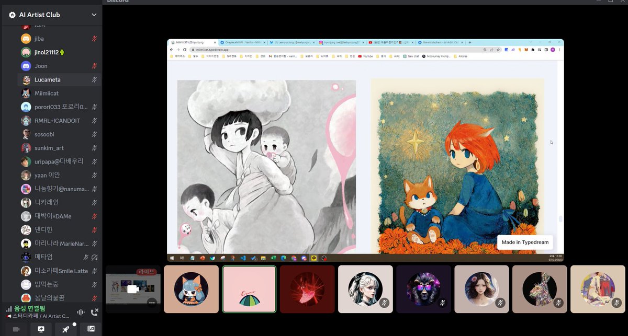Click the Made in Typedream badge in stream
The height and width of the screenshot is (336, 628).
(525, 242)
